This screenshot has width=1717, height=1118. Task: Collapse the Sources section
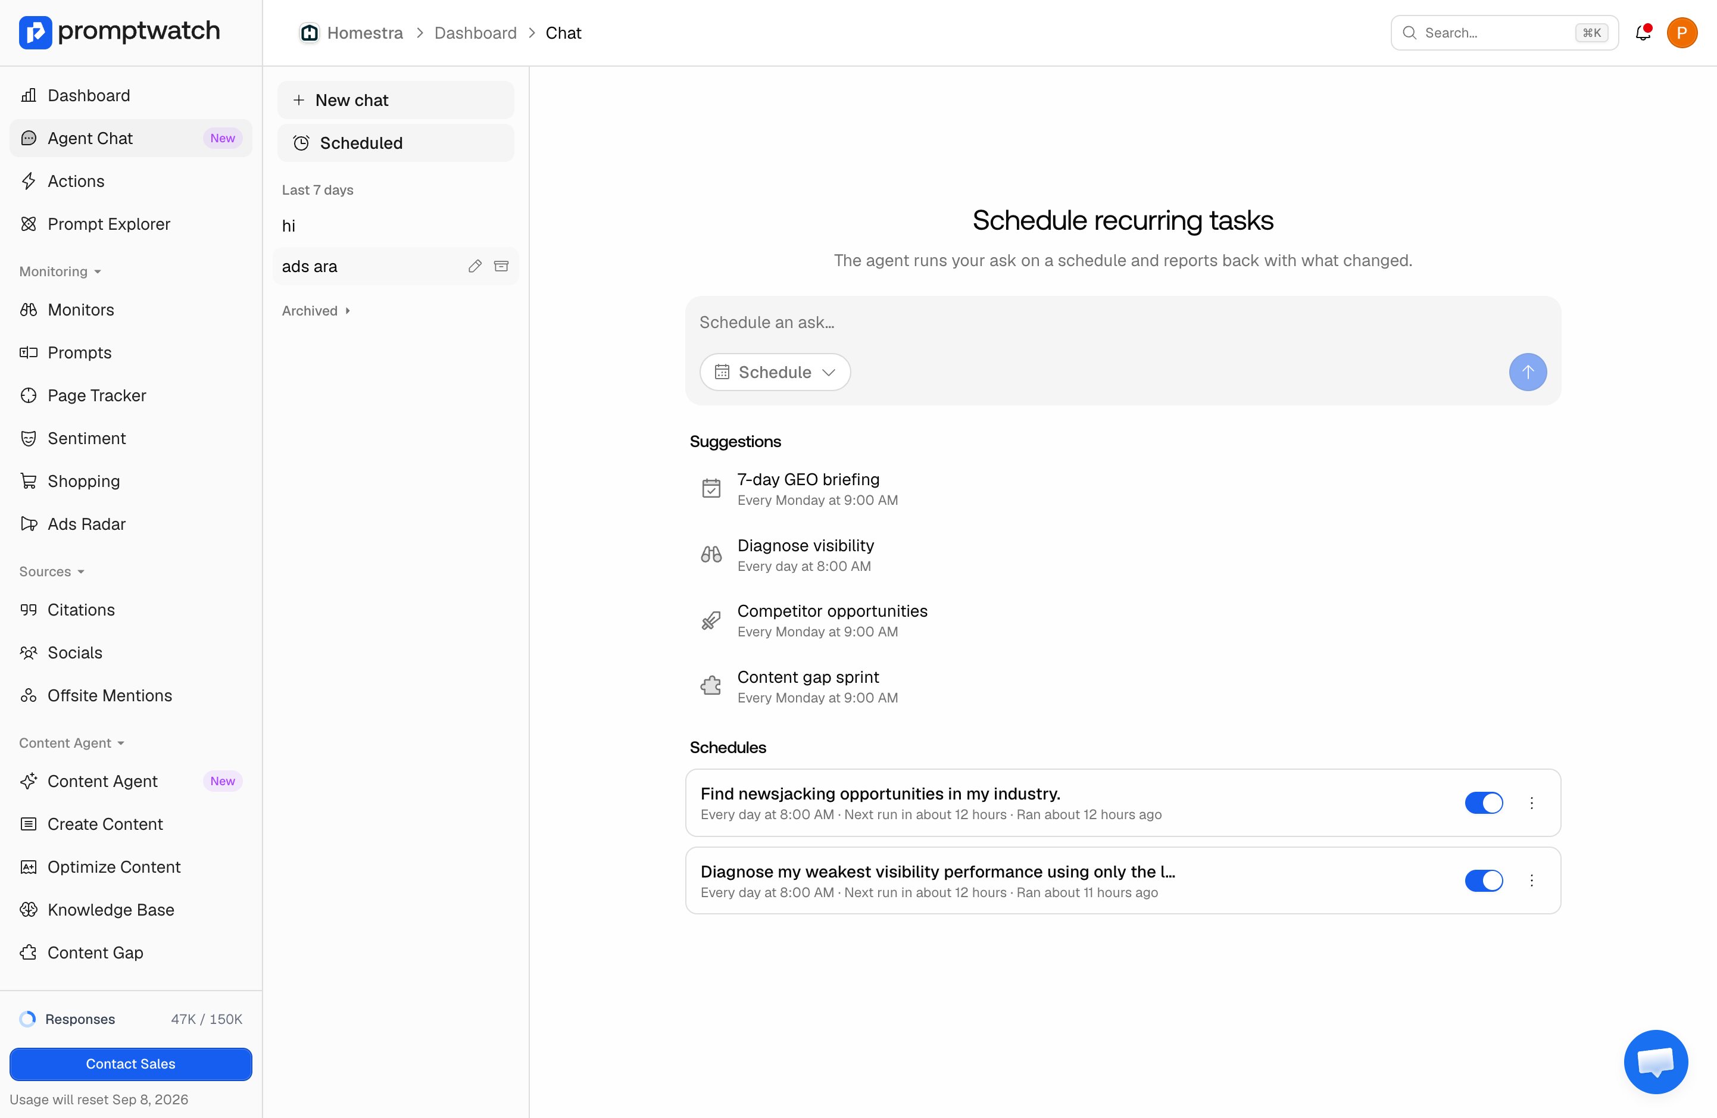tap(52, 572)
